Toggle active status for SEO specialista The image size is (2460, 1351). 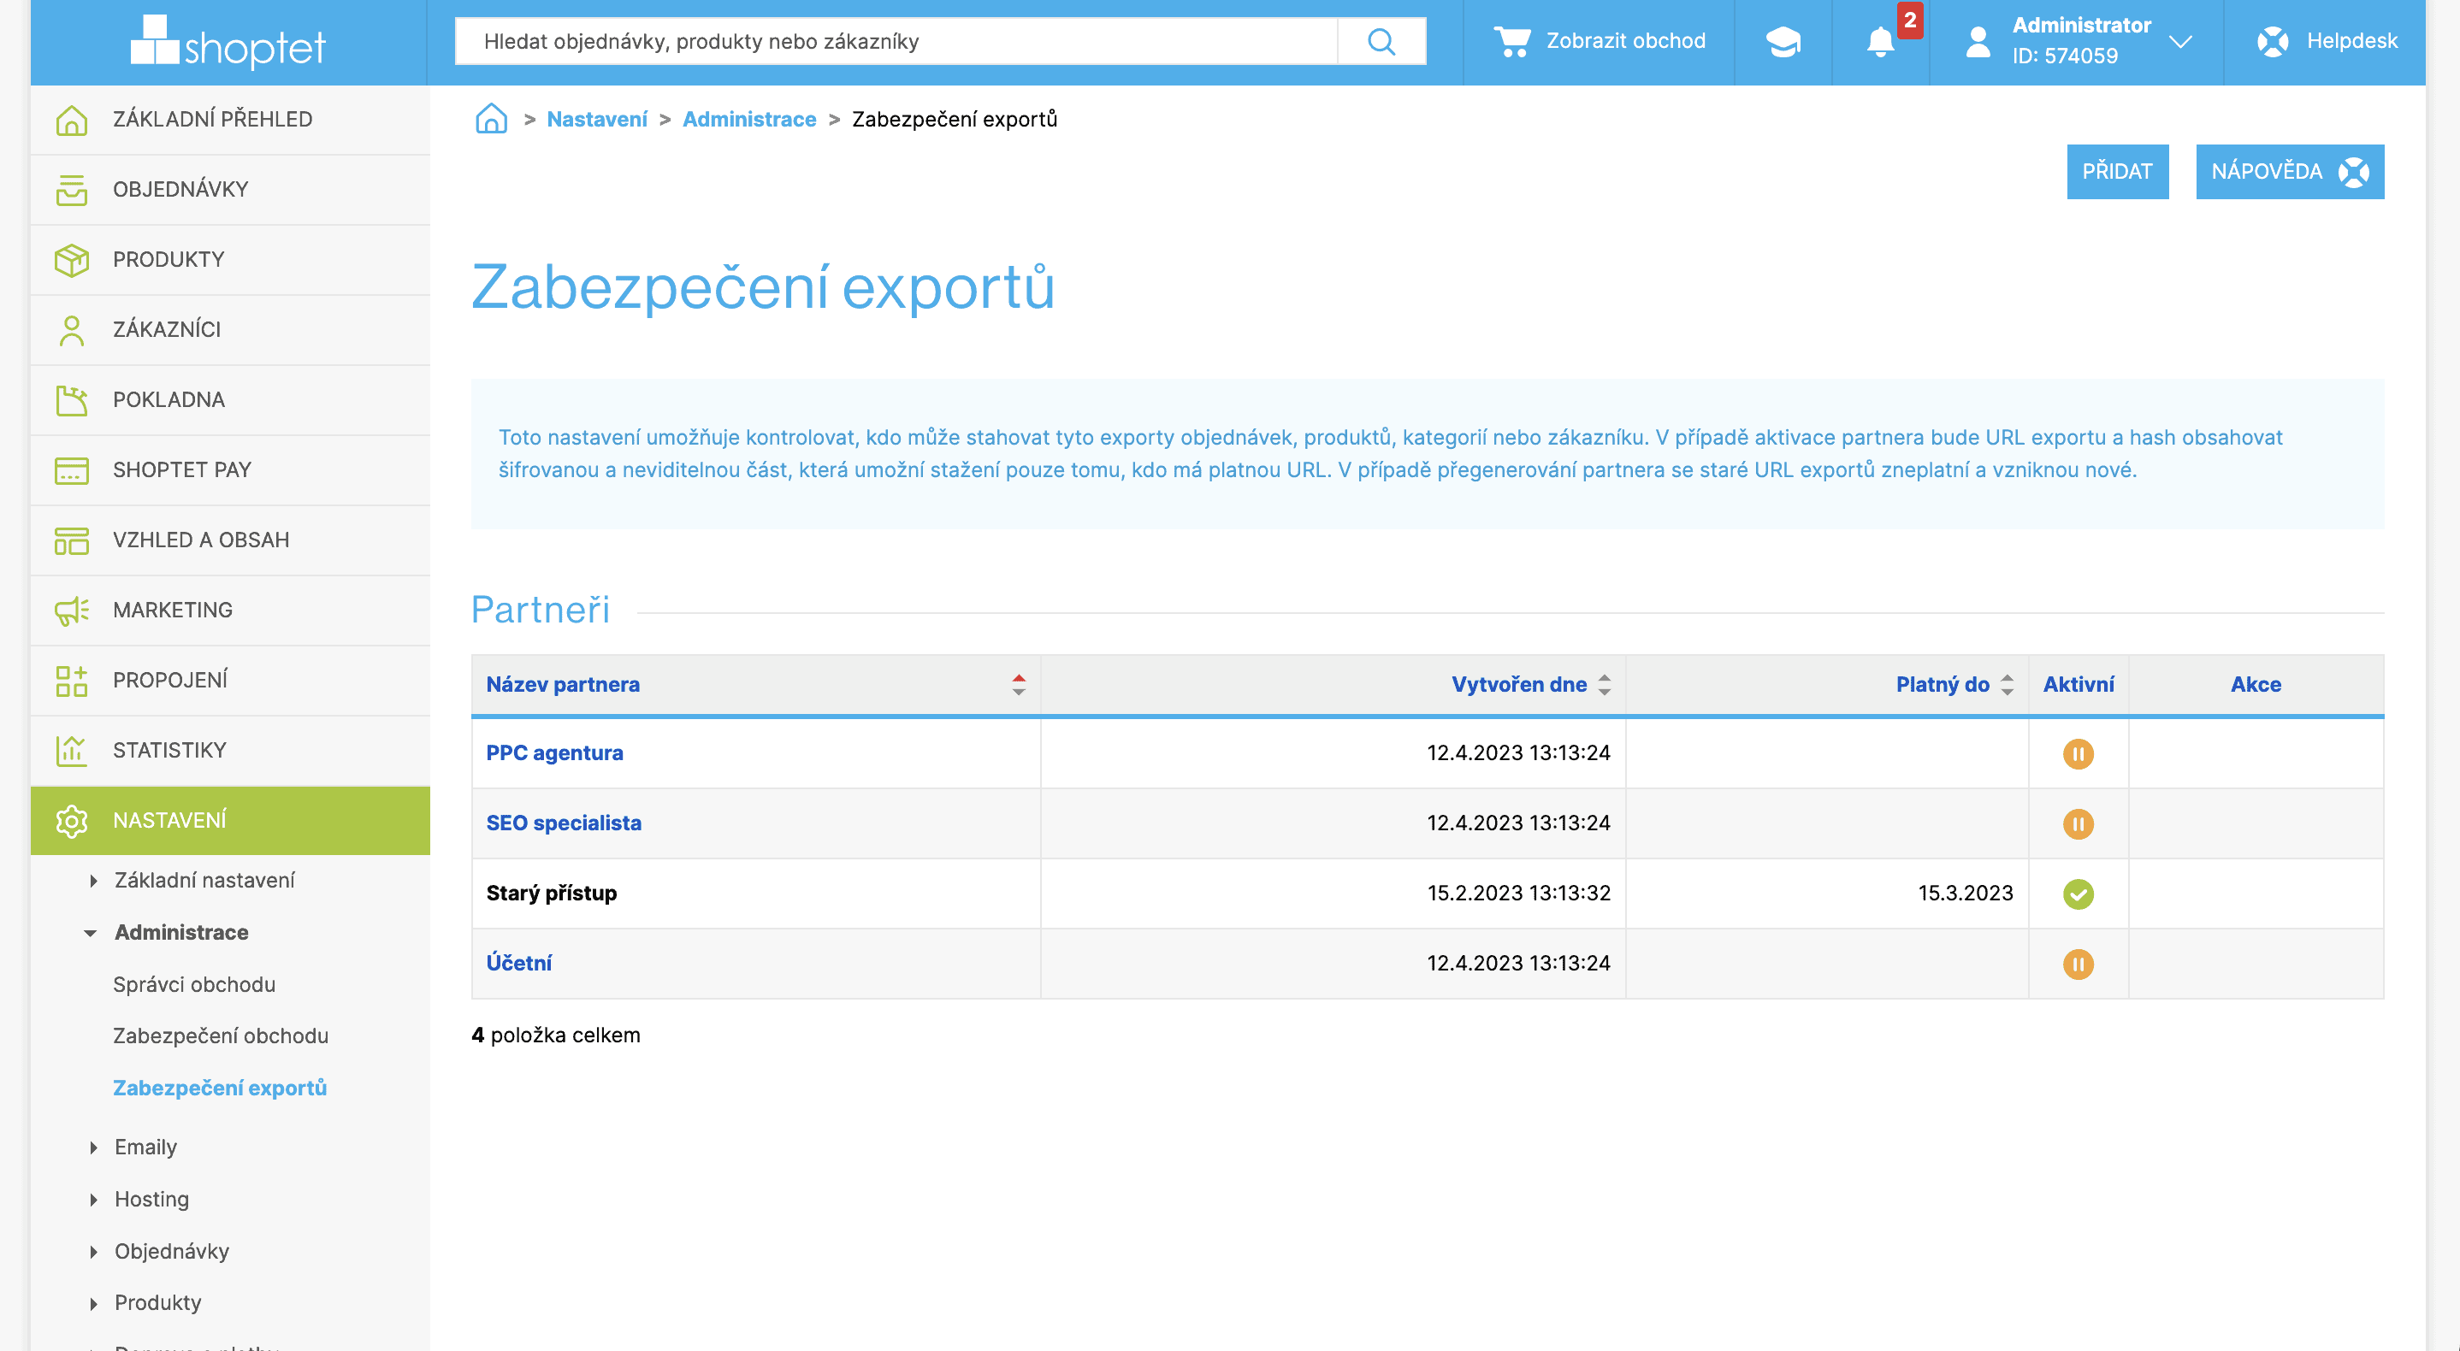pyautogui.click(x=2078, y=823)
